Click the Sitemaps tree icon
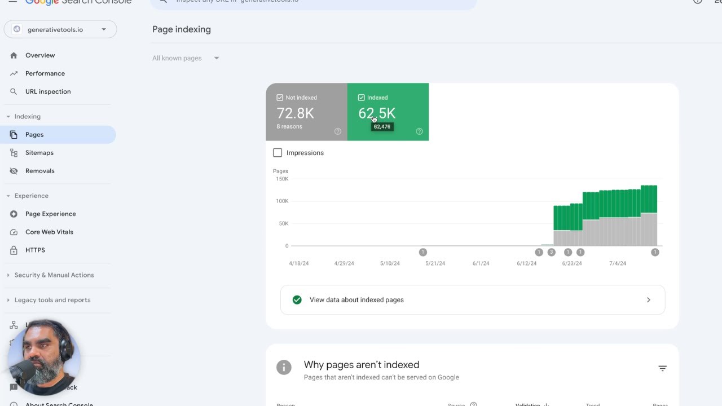This screenshot has width=722, height=406. 14,153
